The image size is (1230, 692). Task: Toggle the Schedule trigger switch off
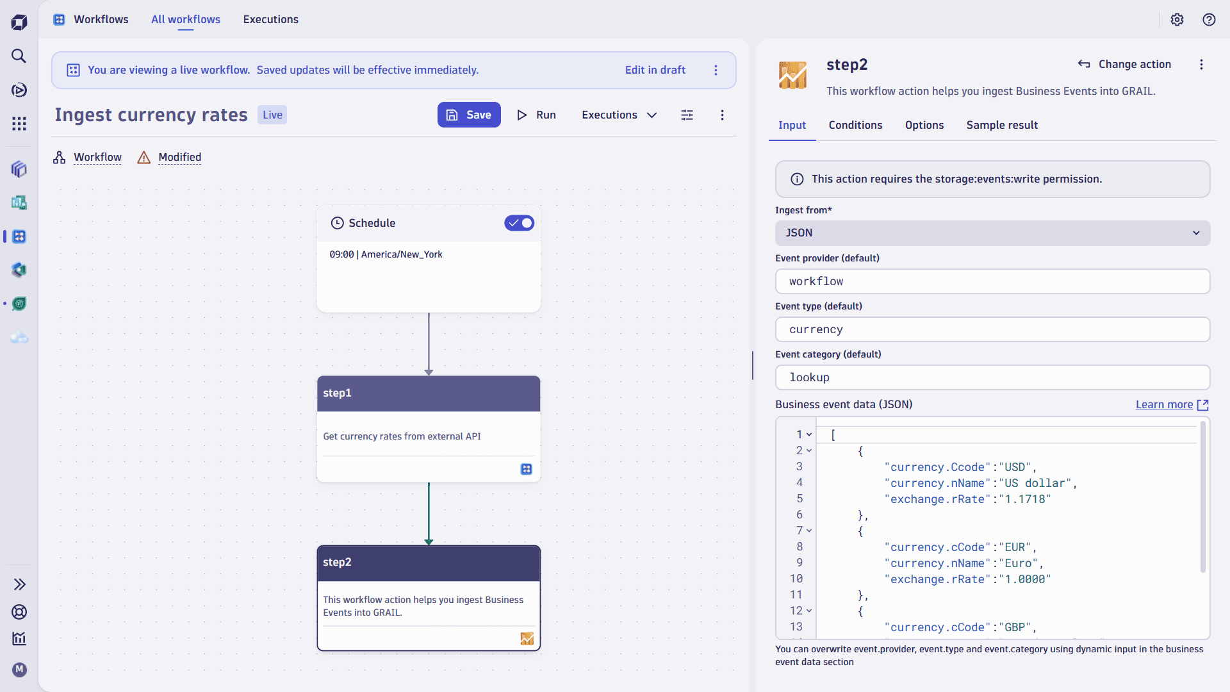519,223
